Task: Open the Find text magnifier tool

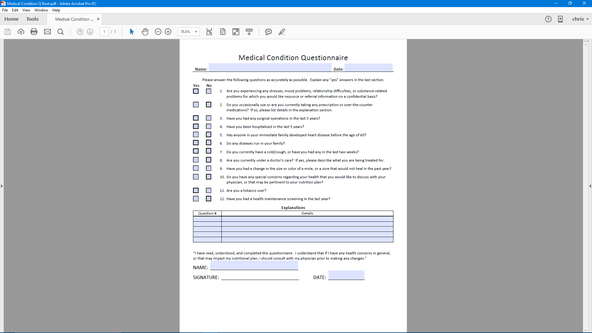Action: point(61,32)
